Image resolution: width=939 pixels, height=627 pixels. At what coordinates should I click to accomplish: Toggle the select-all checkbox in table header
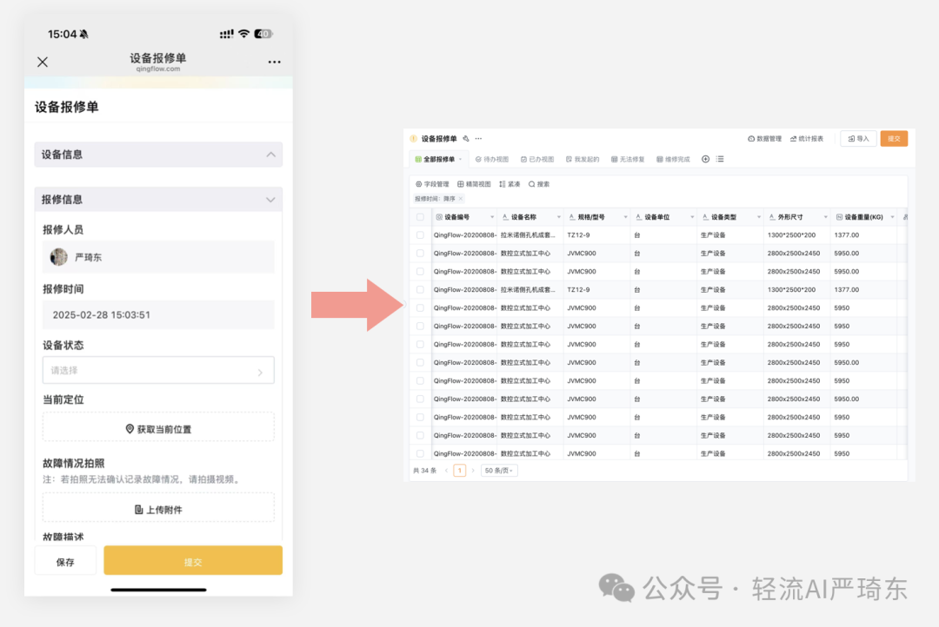tap(420, 217)
